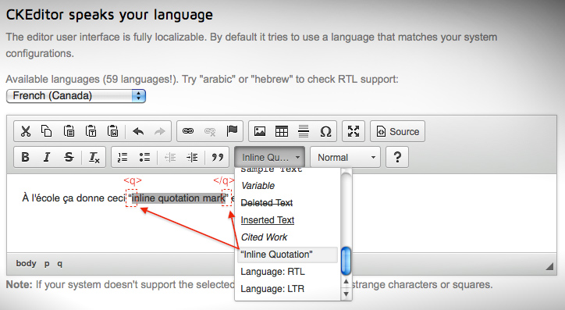Toggle Strikethrough formatting
Image resolution: width=565 pixels, height=310 pixels.
click(x=69, y=157)
